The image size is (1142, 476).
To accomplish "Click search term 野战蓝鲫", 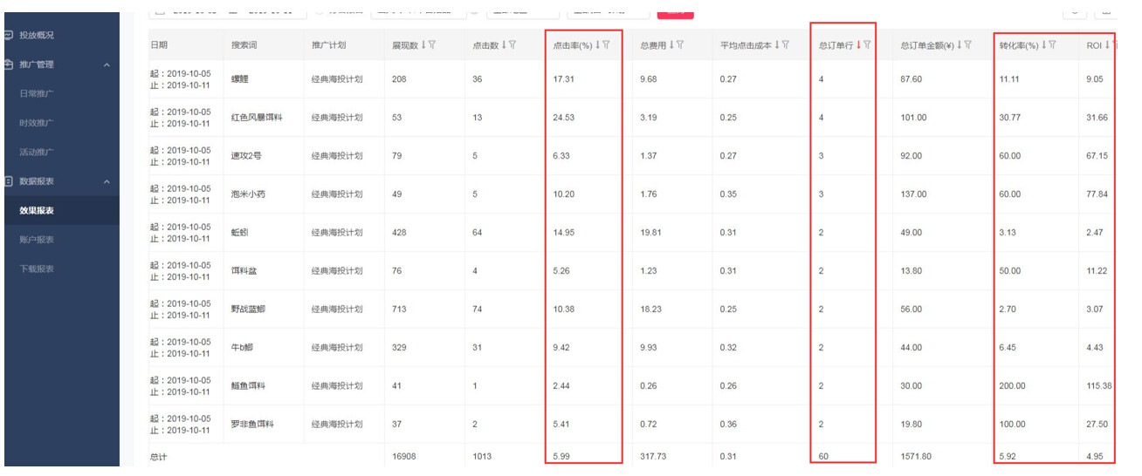I will 248,309.
